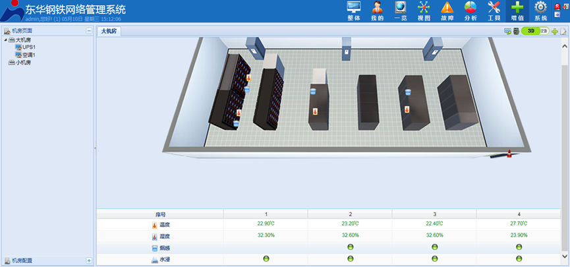
Task: Click the middle wall-mounted unit on back wall
Action: click(346, 48)
